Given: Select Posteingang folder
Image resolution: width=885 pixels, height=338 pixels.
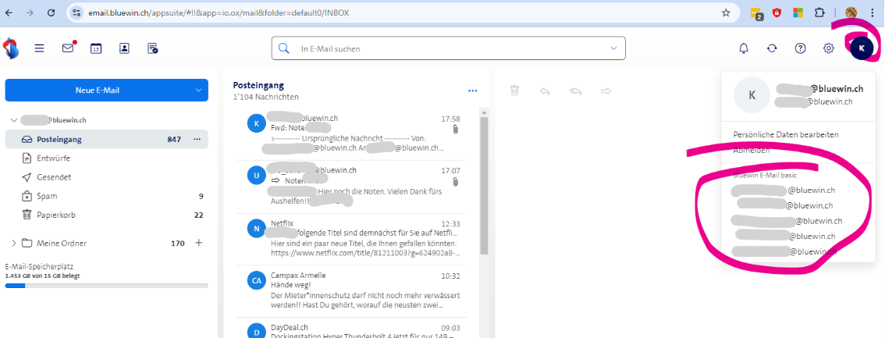Looking at the screenshot, I should click(x=107, y=139).
